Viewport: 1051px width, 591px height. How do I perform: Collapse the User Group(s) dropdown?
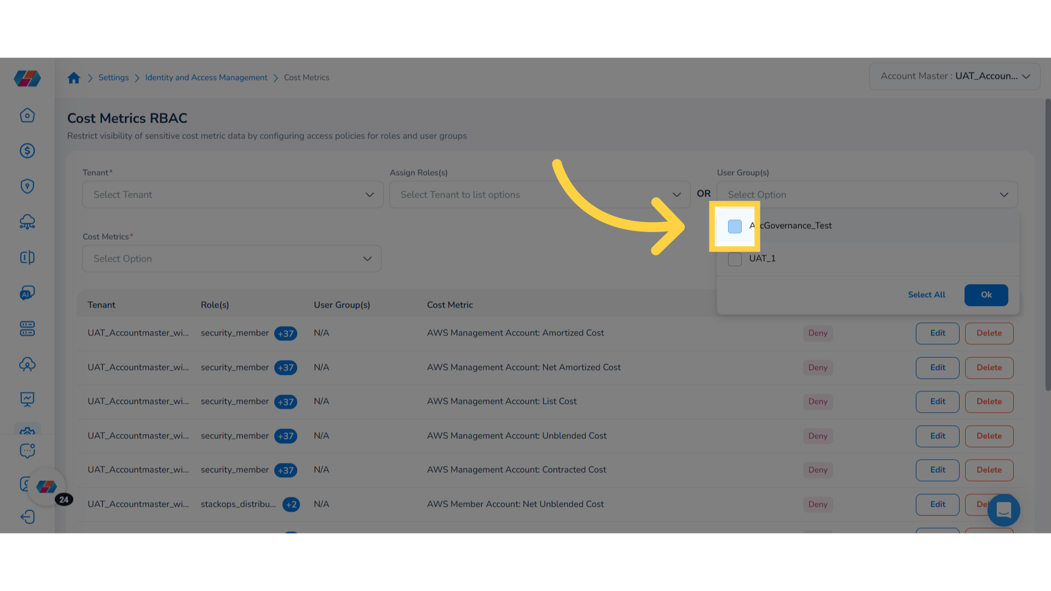867,195
